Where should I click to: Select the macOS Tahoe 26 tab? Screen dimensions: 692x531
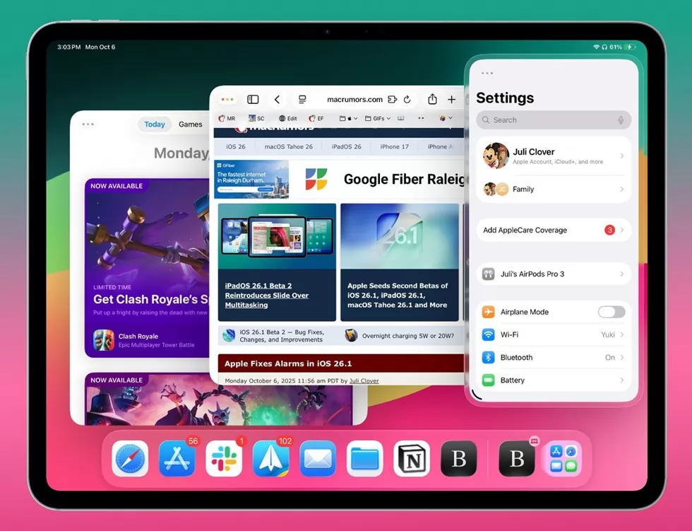click(x=288, y=146)
